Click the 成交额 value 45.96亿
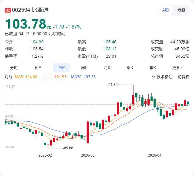The width and height of the screenshot is (194, 176). pos(182,49)
